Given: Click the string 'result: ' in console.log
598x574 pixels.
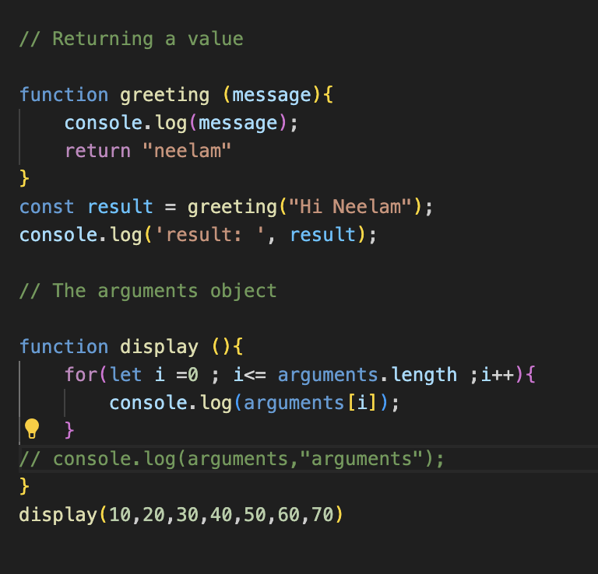Looking at the screenshot, I should pyautogui.click(x=209, y=235).
